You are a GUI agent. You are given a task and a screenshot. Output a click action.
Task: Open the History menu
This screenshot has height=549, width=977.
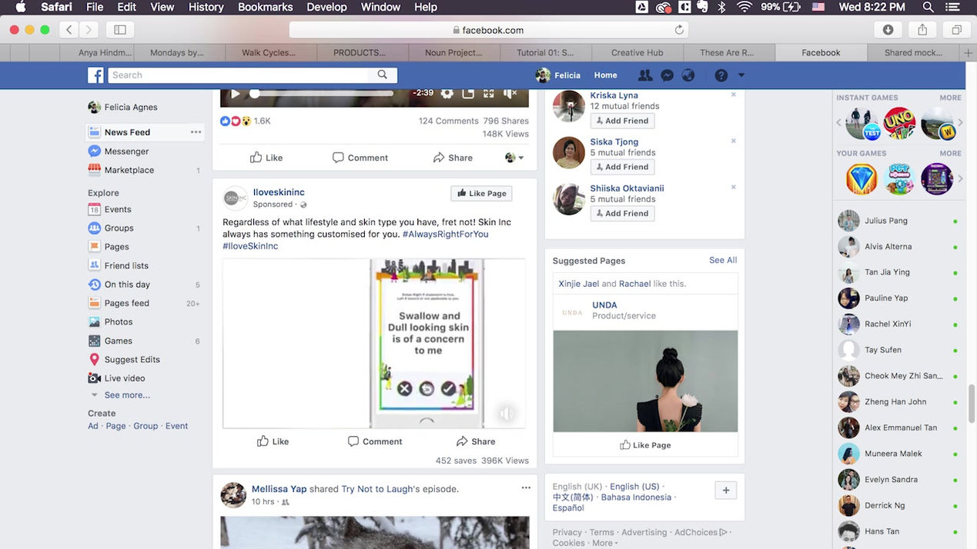click(x=206, y=7)
